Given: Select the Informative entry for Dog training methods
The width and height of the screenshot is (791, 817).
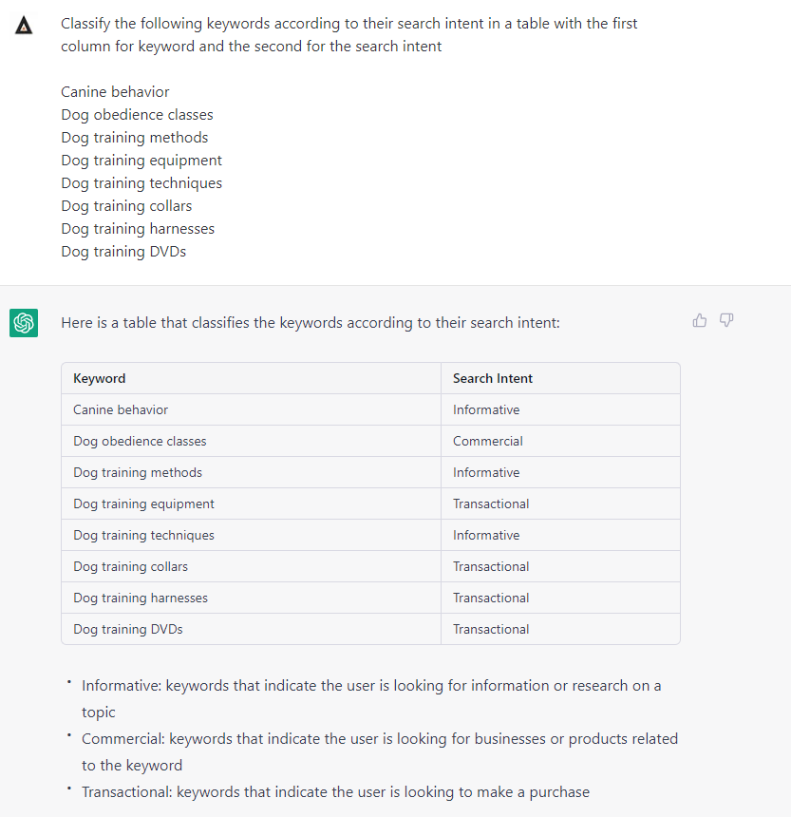Looking at the screenshot, I should 486,472.
